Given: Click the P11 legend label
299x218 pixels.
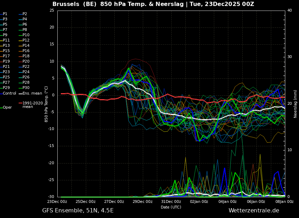Looking at the screenshot, I should tap(6, 40).
